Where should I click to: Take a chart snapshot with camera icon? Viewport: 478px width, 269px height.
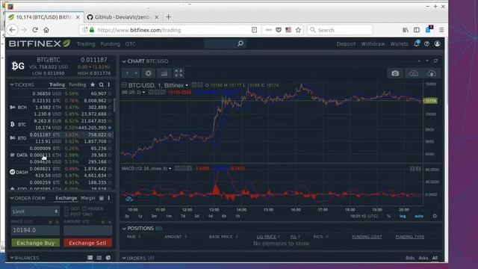[395, 73]
